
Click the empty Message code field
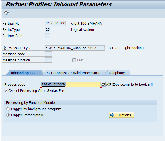48,54
